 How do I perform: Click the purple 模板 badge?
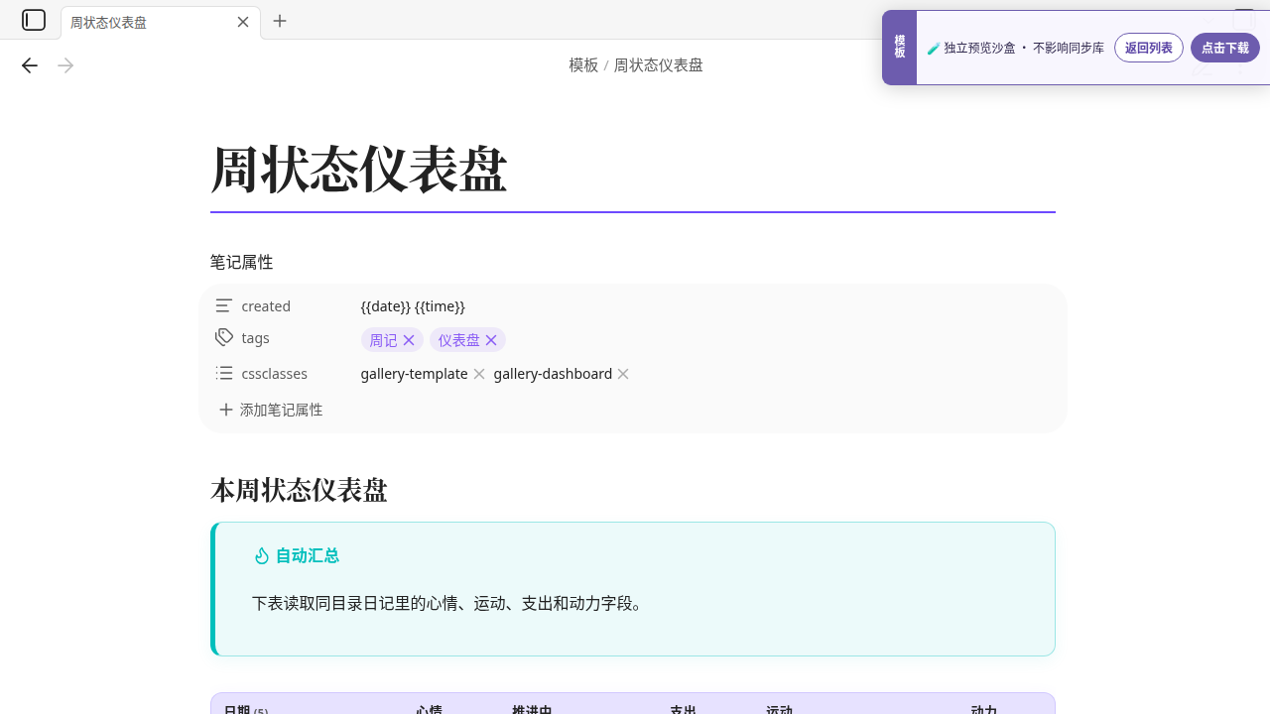click(899, 48)
